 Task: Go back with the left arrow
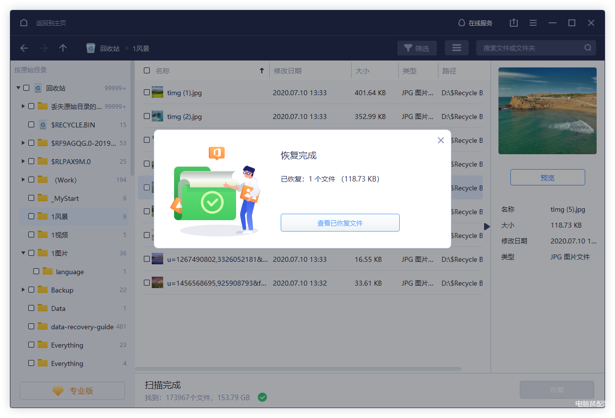click(x=24, y=48)
